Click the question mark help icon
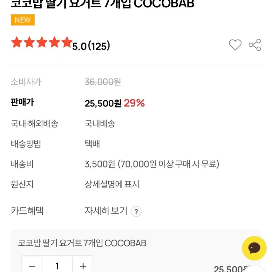The height and width of the screenshot is (272, 272). tap(136, 212)
